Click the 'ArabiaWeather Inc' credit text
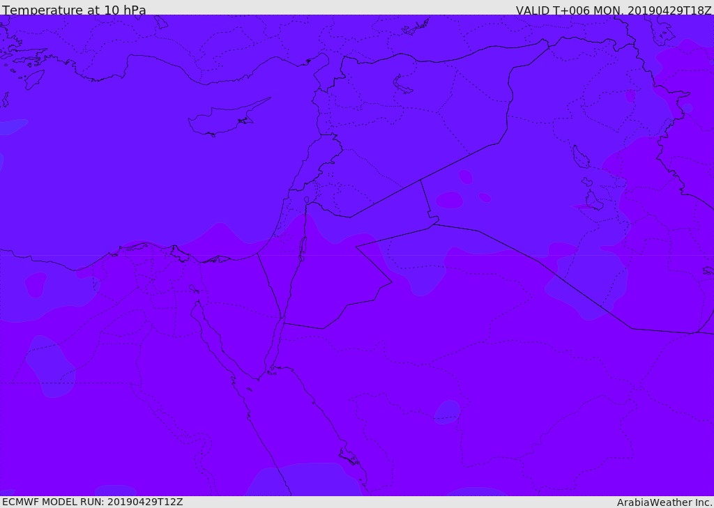 (x=664, y=502)
